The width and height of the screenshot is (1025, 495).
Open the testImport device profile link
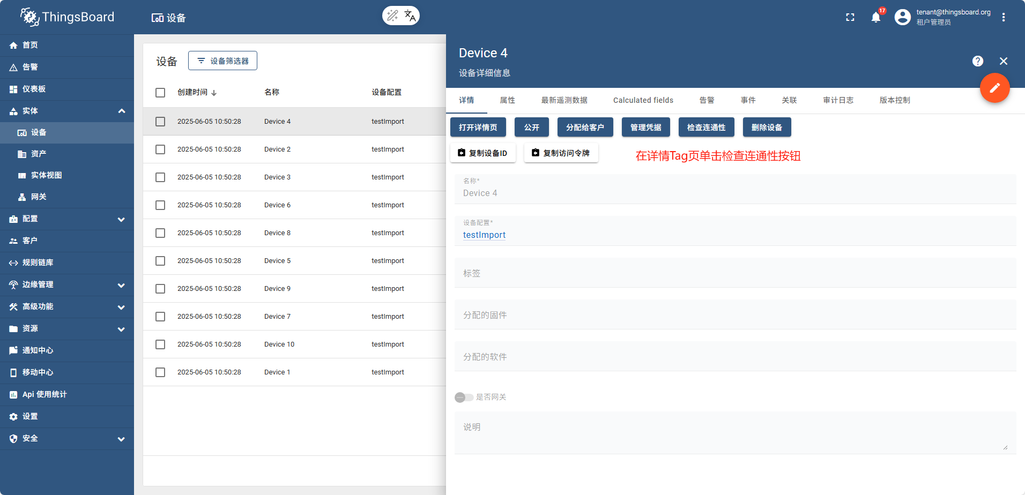[x=484, y=235]
